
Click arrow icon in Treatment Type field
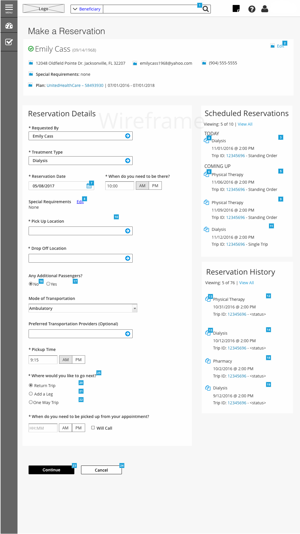[x=128, y=161]
